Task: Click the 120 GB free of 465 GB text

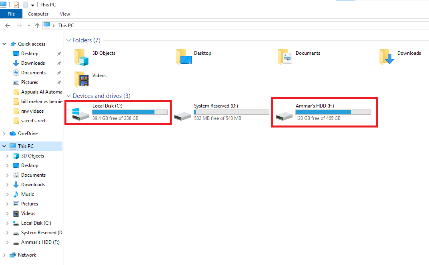Action: (x=318, y=118)
